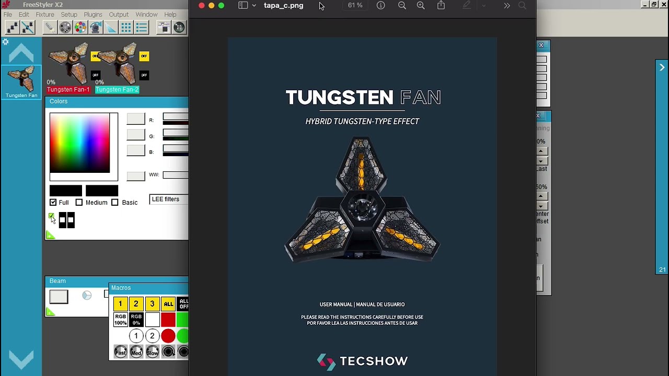Select the Fast speed macro

tap(120, 352)
